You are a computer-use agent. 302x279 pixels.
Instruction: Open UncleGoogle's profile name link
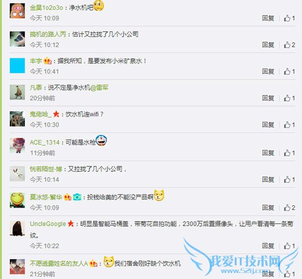click(x=48, y=224)
